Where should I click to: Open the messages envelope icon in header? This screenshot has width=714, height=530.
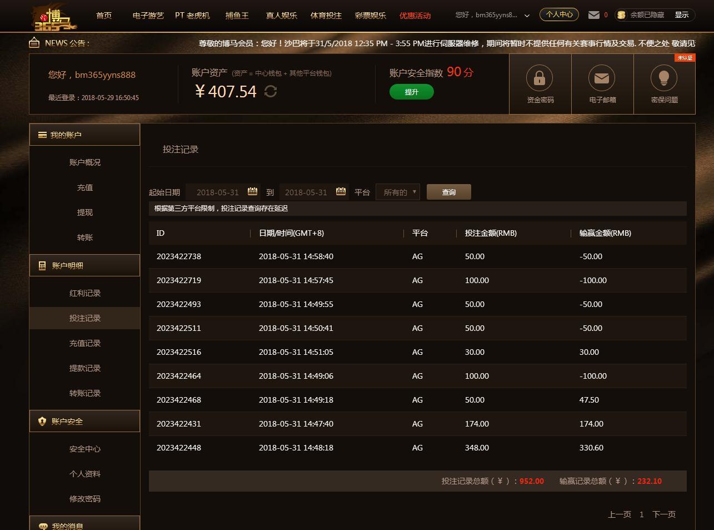pyautogui.click(x=594, y=15)
